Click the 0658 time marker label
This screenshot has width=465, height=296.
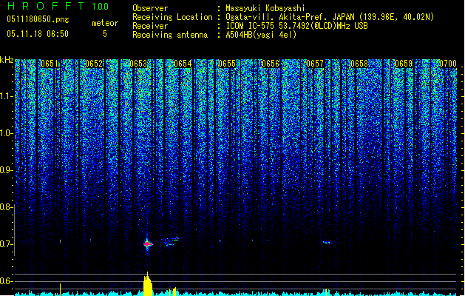point(359,64)
